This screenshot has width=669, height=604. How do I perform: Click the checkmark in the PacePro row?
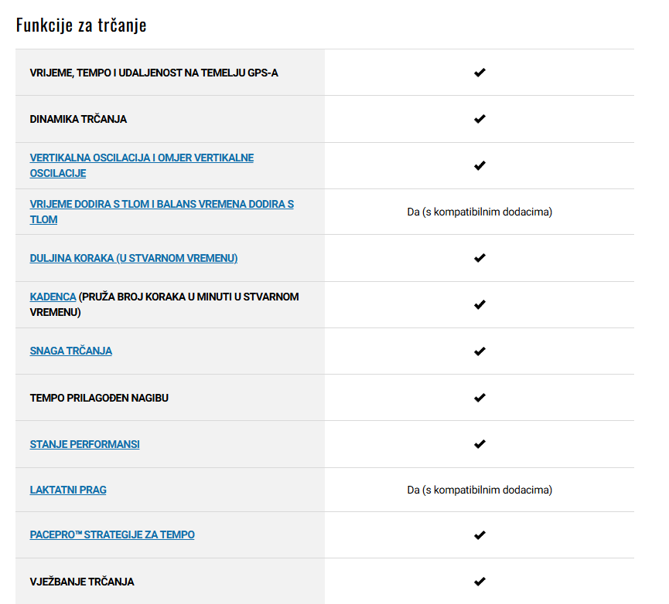click(x=480, y=534)
